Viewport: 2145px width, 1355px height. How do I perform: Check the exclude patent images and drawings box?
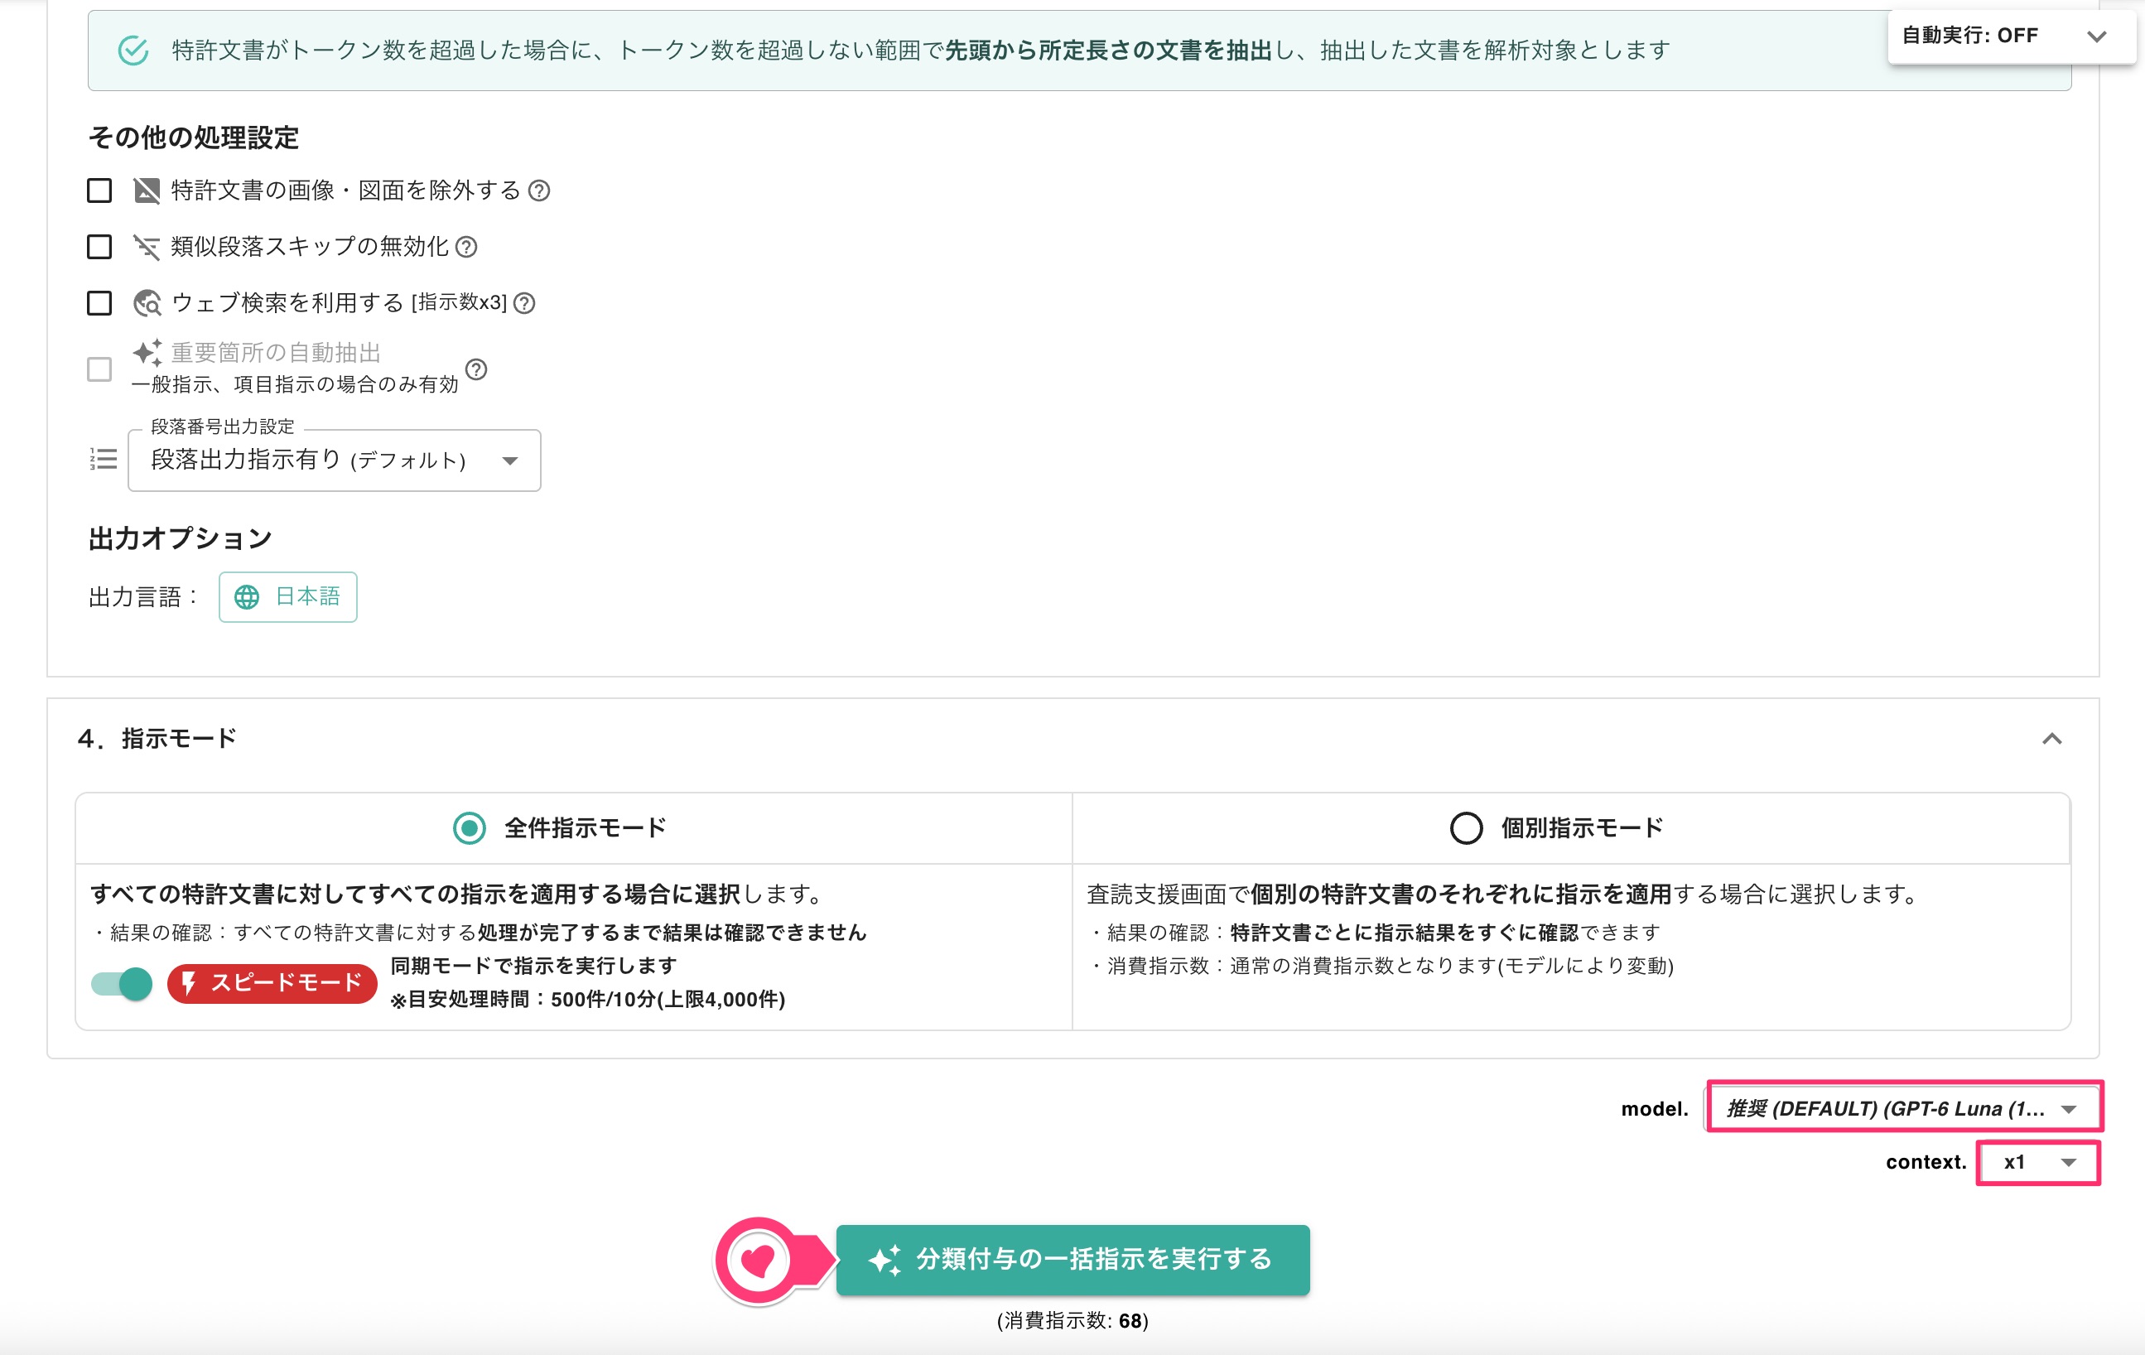99,190
